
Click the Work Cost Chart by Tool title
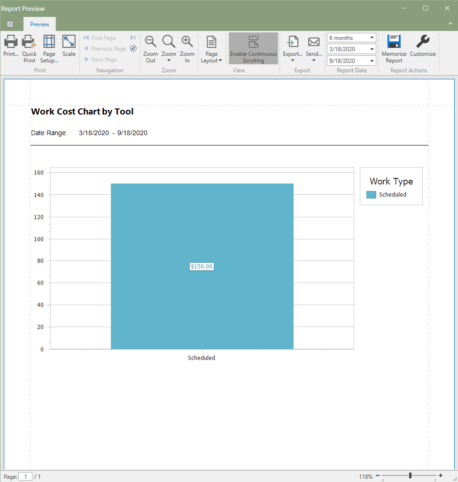tap(82, 112)
